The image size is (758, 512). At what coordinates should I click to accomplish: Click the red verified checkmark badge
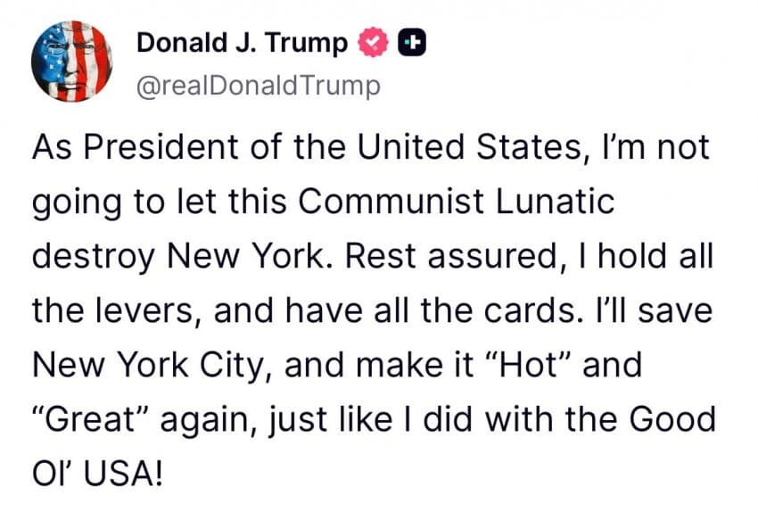tap(373, 43)
